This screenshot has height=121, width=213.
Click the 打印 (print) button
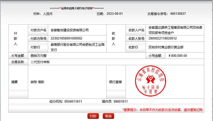click(x=93, y=116)
